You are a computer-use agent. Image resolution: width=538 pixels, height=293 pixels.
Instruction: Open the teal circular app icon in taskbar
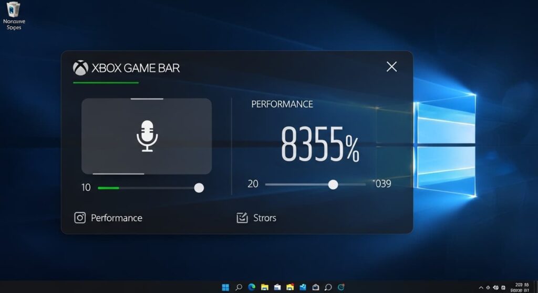click(340, 287)
